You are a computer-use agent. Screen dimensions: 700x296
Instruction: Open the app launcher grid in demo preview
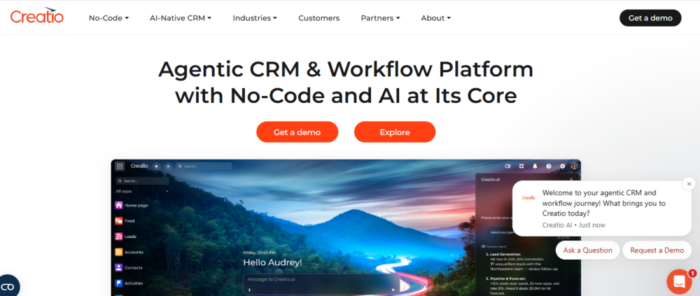[120, 166]
